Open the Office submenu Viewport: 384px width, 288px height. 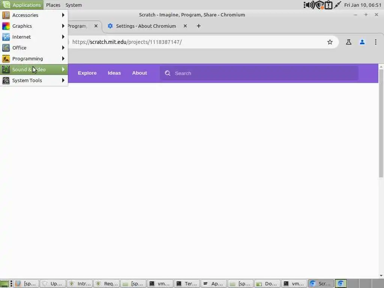pos(34,48)
